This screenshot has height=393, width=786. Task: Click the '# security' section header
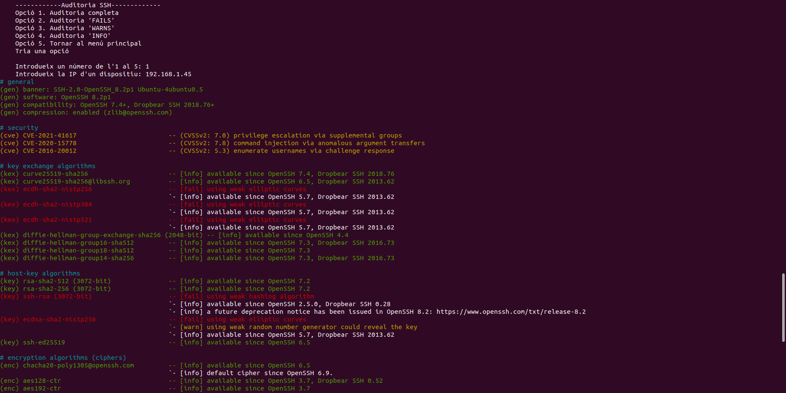point(19,128)
